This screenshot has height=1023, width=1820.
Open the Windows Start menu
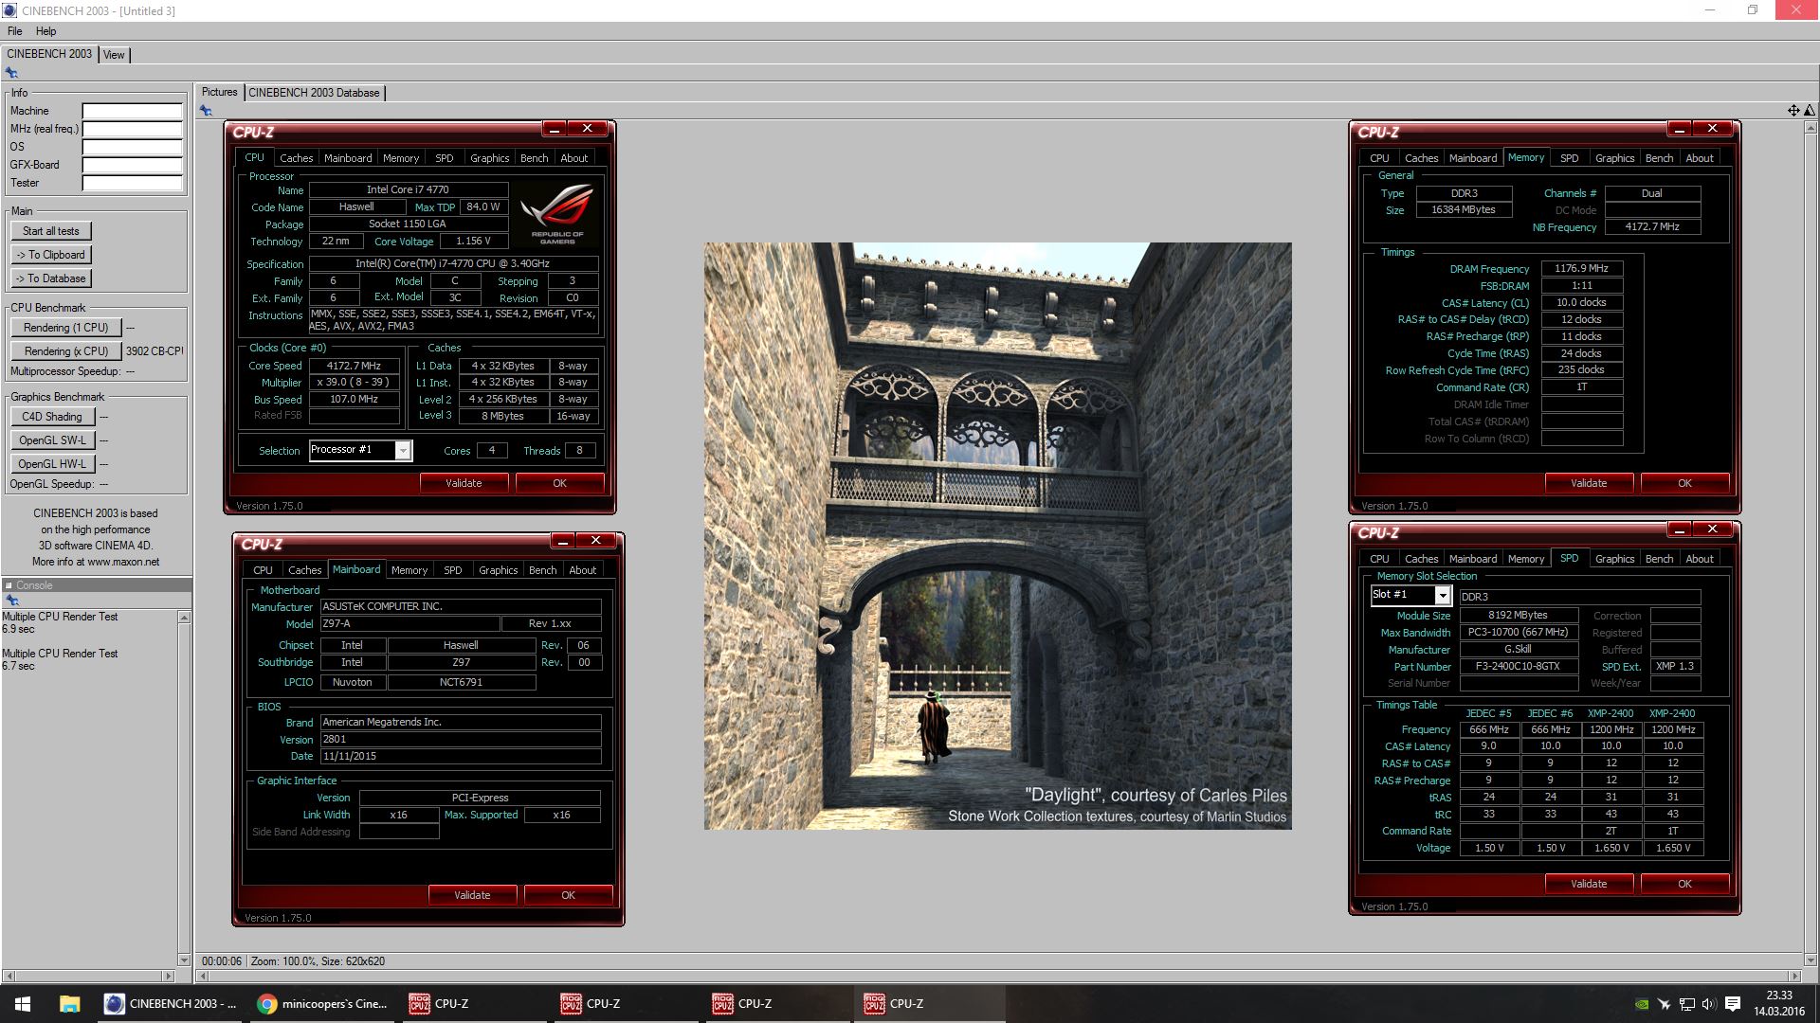pos(23,1004)
